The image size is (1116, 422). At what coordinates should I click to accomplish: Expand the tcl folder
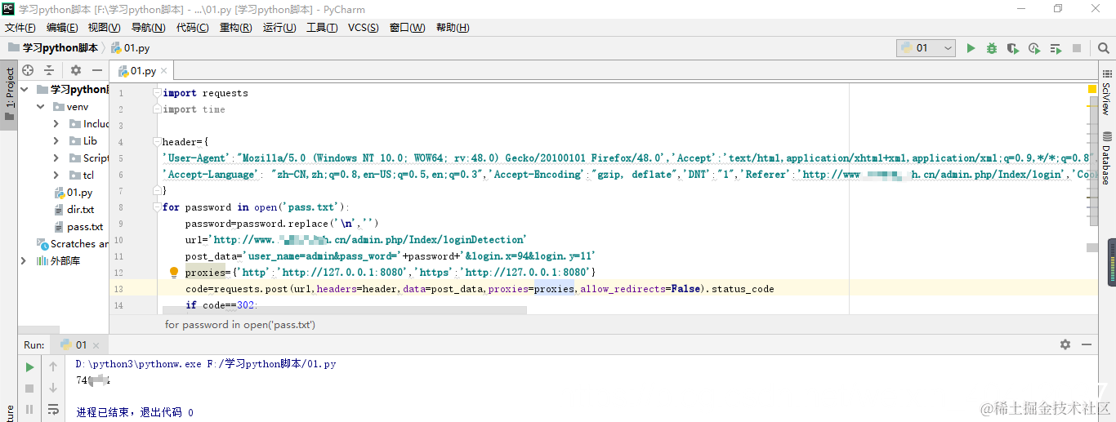[x=56, y=175]
